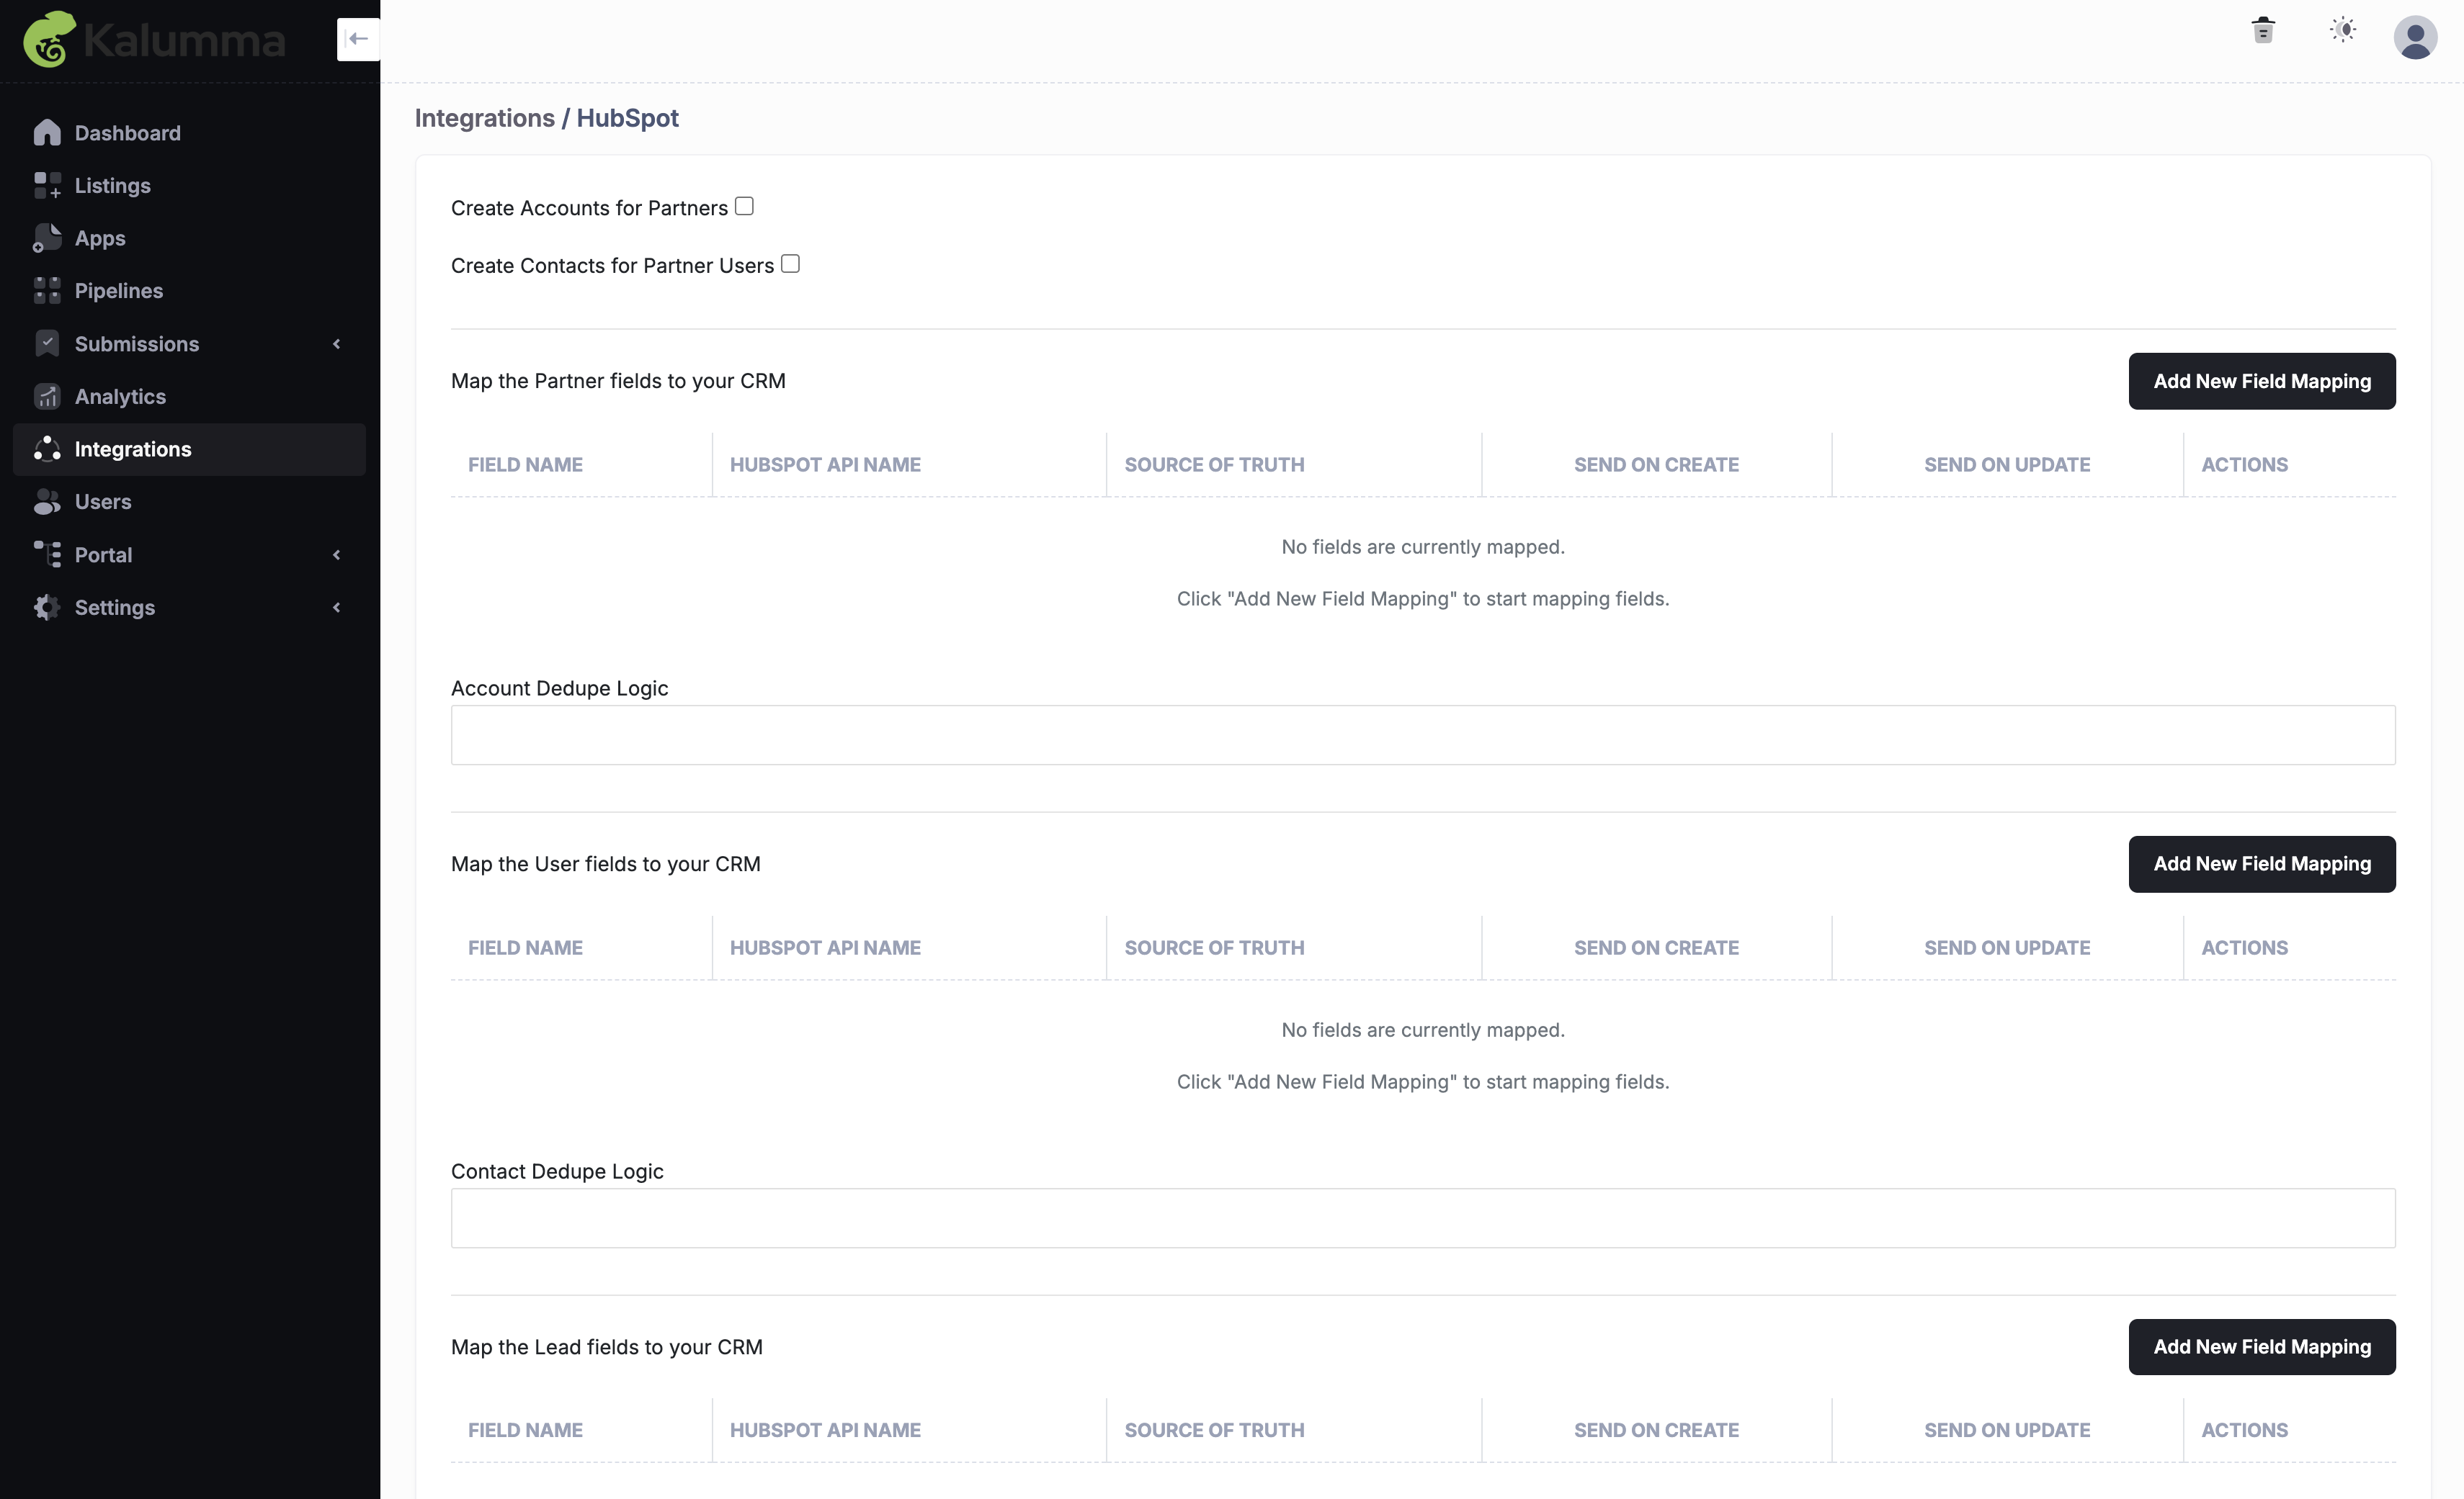This screenshot has width=2464, height=1499.
Task: Click Send on Create header in Partner table
Action: coord(1657,464)
